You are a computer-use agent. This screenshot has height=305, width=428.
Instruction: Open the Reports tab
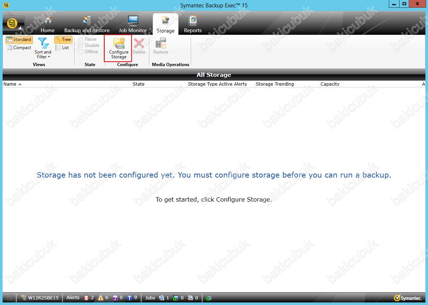click(x=193, y=24)
